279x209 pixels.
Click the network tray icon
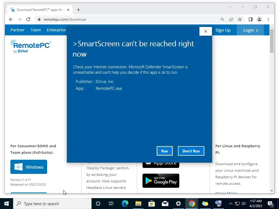click(237, 204)
